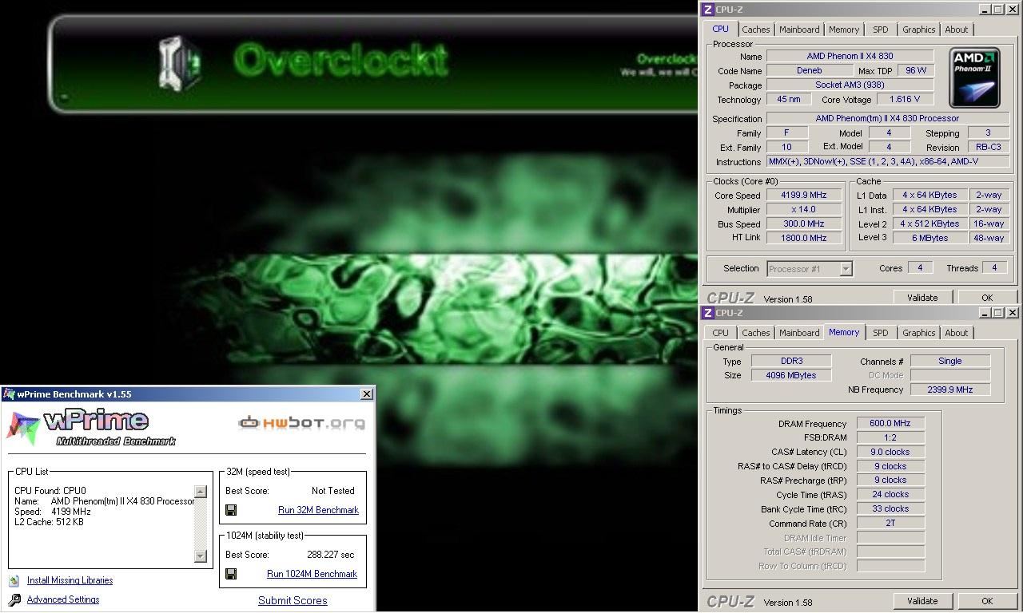Click Validate in lower CPU-Z window
Screen dimensions: 1023x613
[x=922, y=601]
